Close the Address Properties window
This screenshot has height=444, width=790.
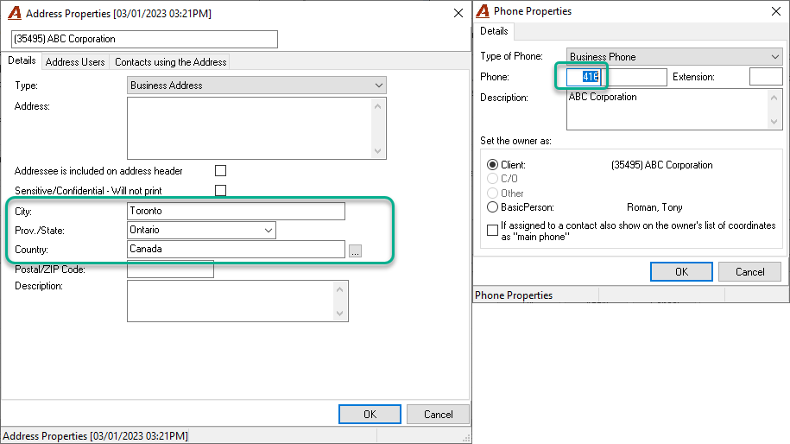[458, 13]
